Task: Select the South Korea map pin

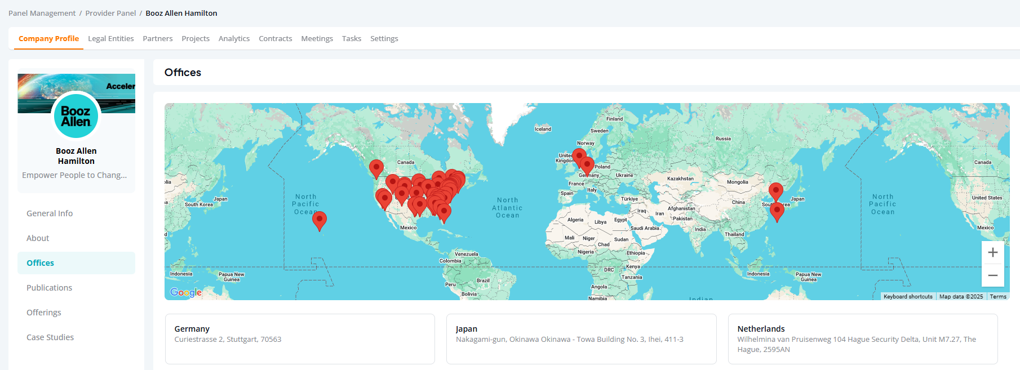Action: (x=776, y=192)
